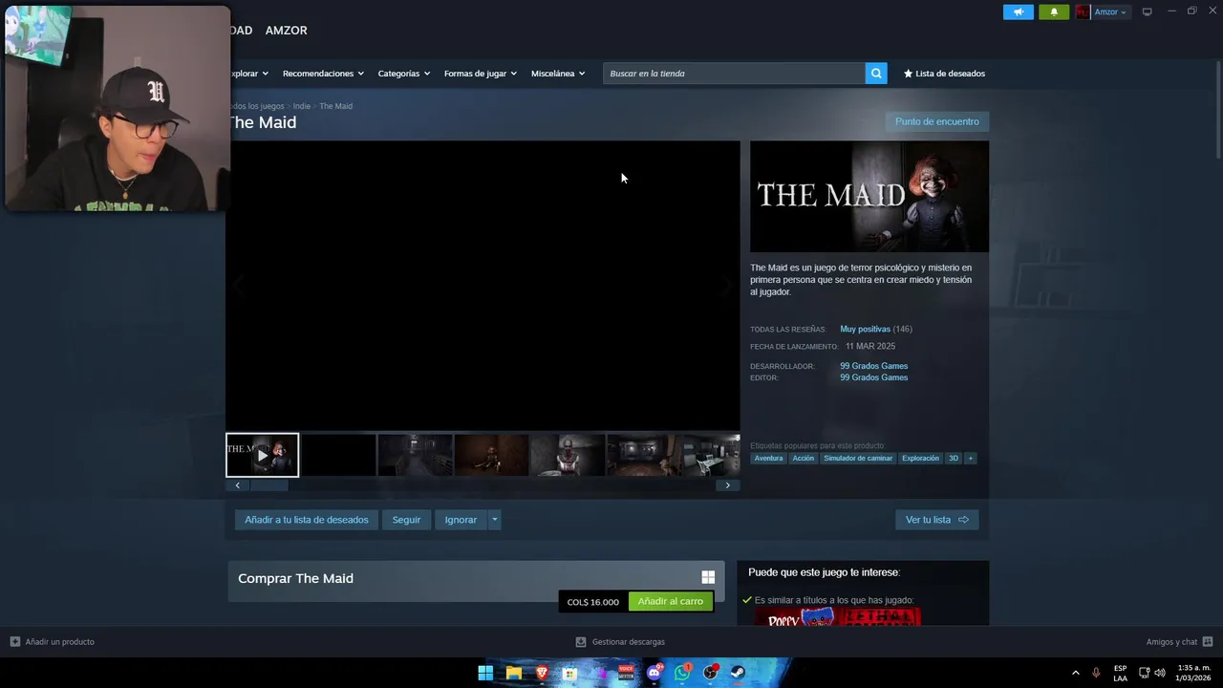Open the Indie breadcrumb link
This screenshot has height=688, width=1223.
point(302,106)
